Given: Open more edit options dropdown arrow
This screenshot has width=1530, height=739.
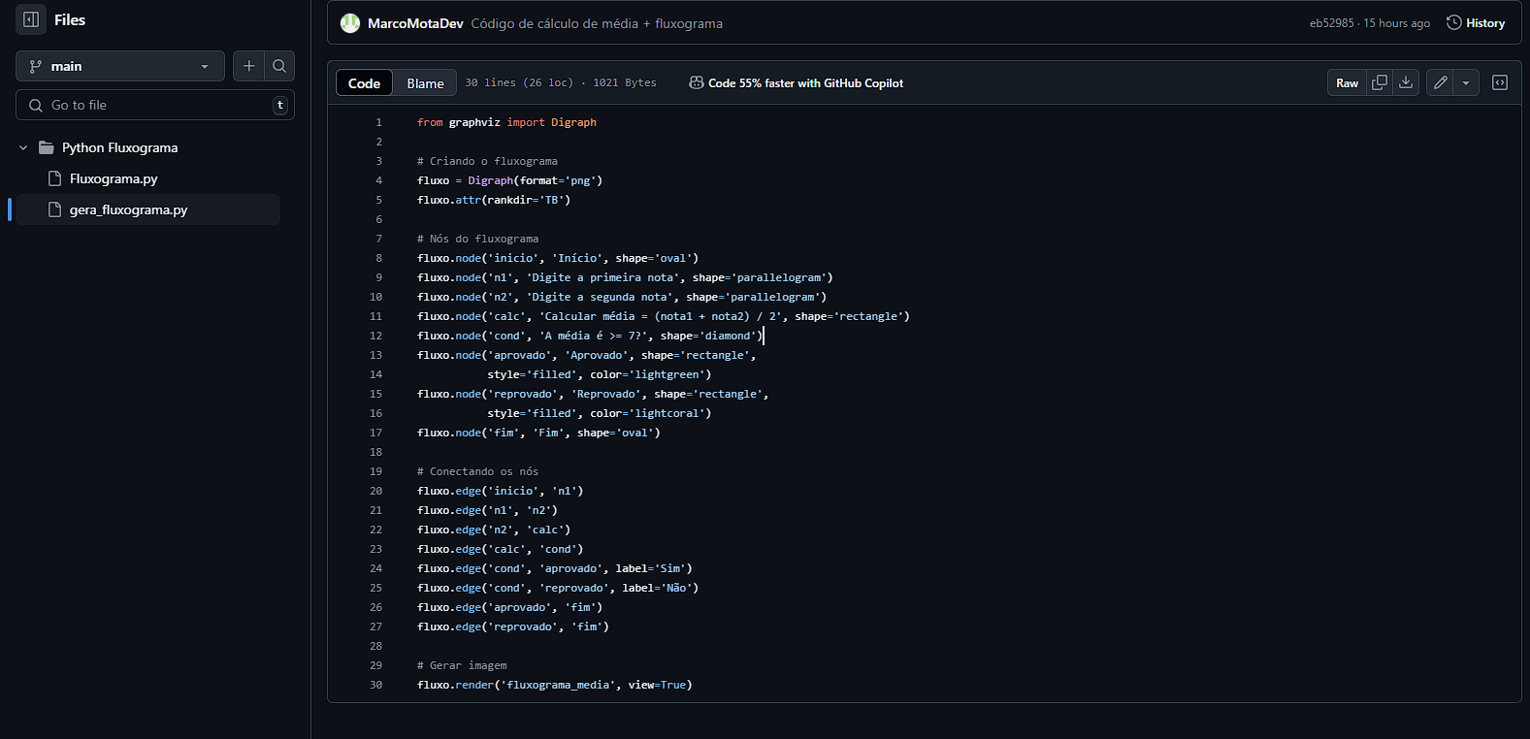Looking at the screenshot, I should pyautogui.click(x=1466, y=82).
